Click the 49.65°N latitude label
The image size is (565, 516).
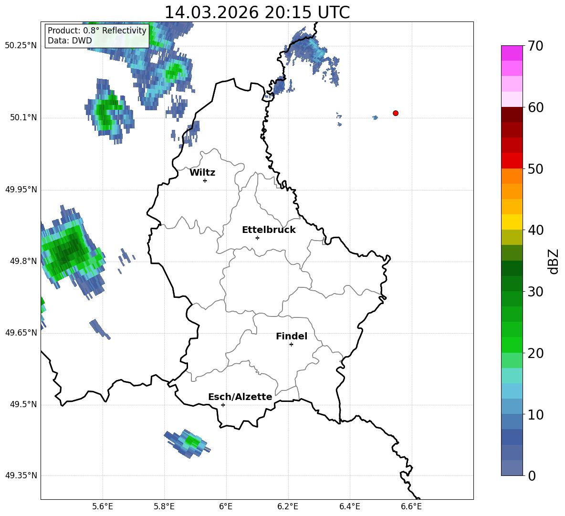[x=21, y=333]
